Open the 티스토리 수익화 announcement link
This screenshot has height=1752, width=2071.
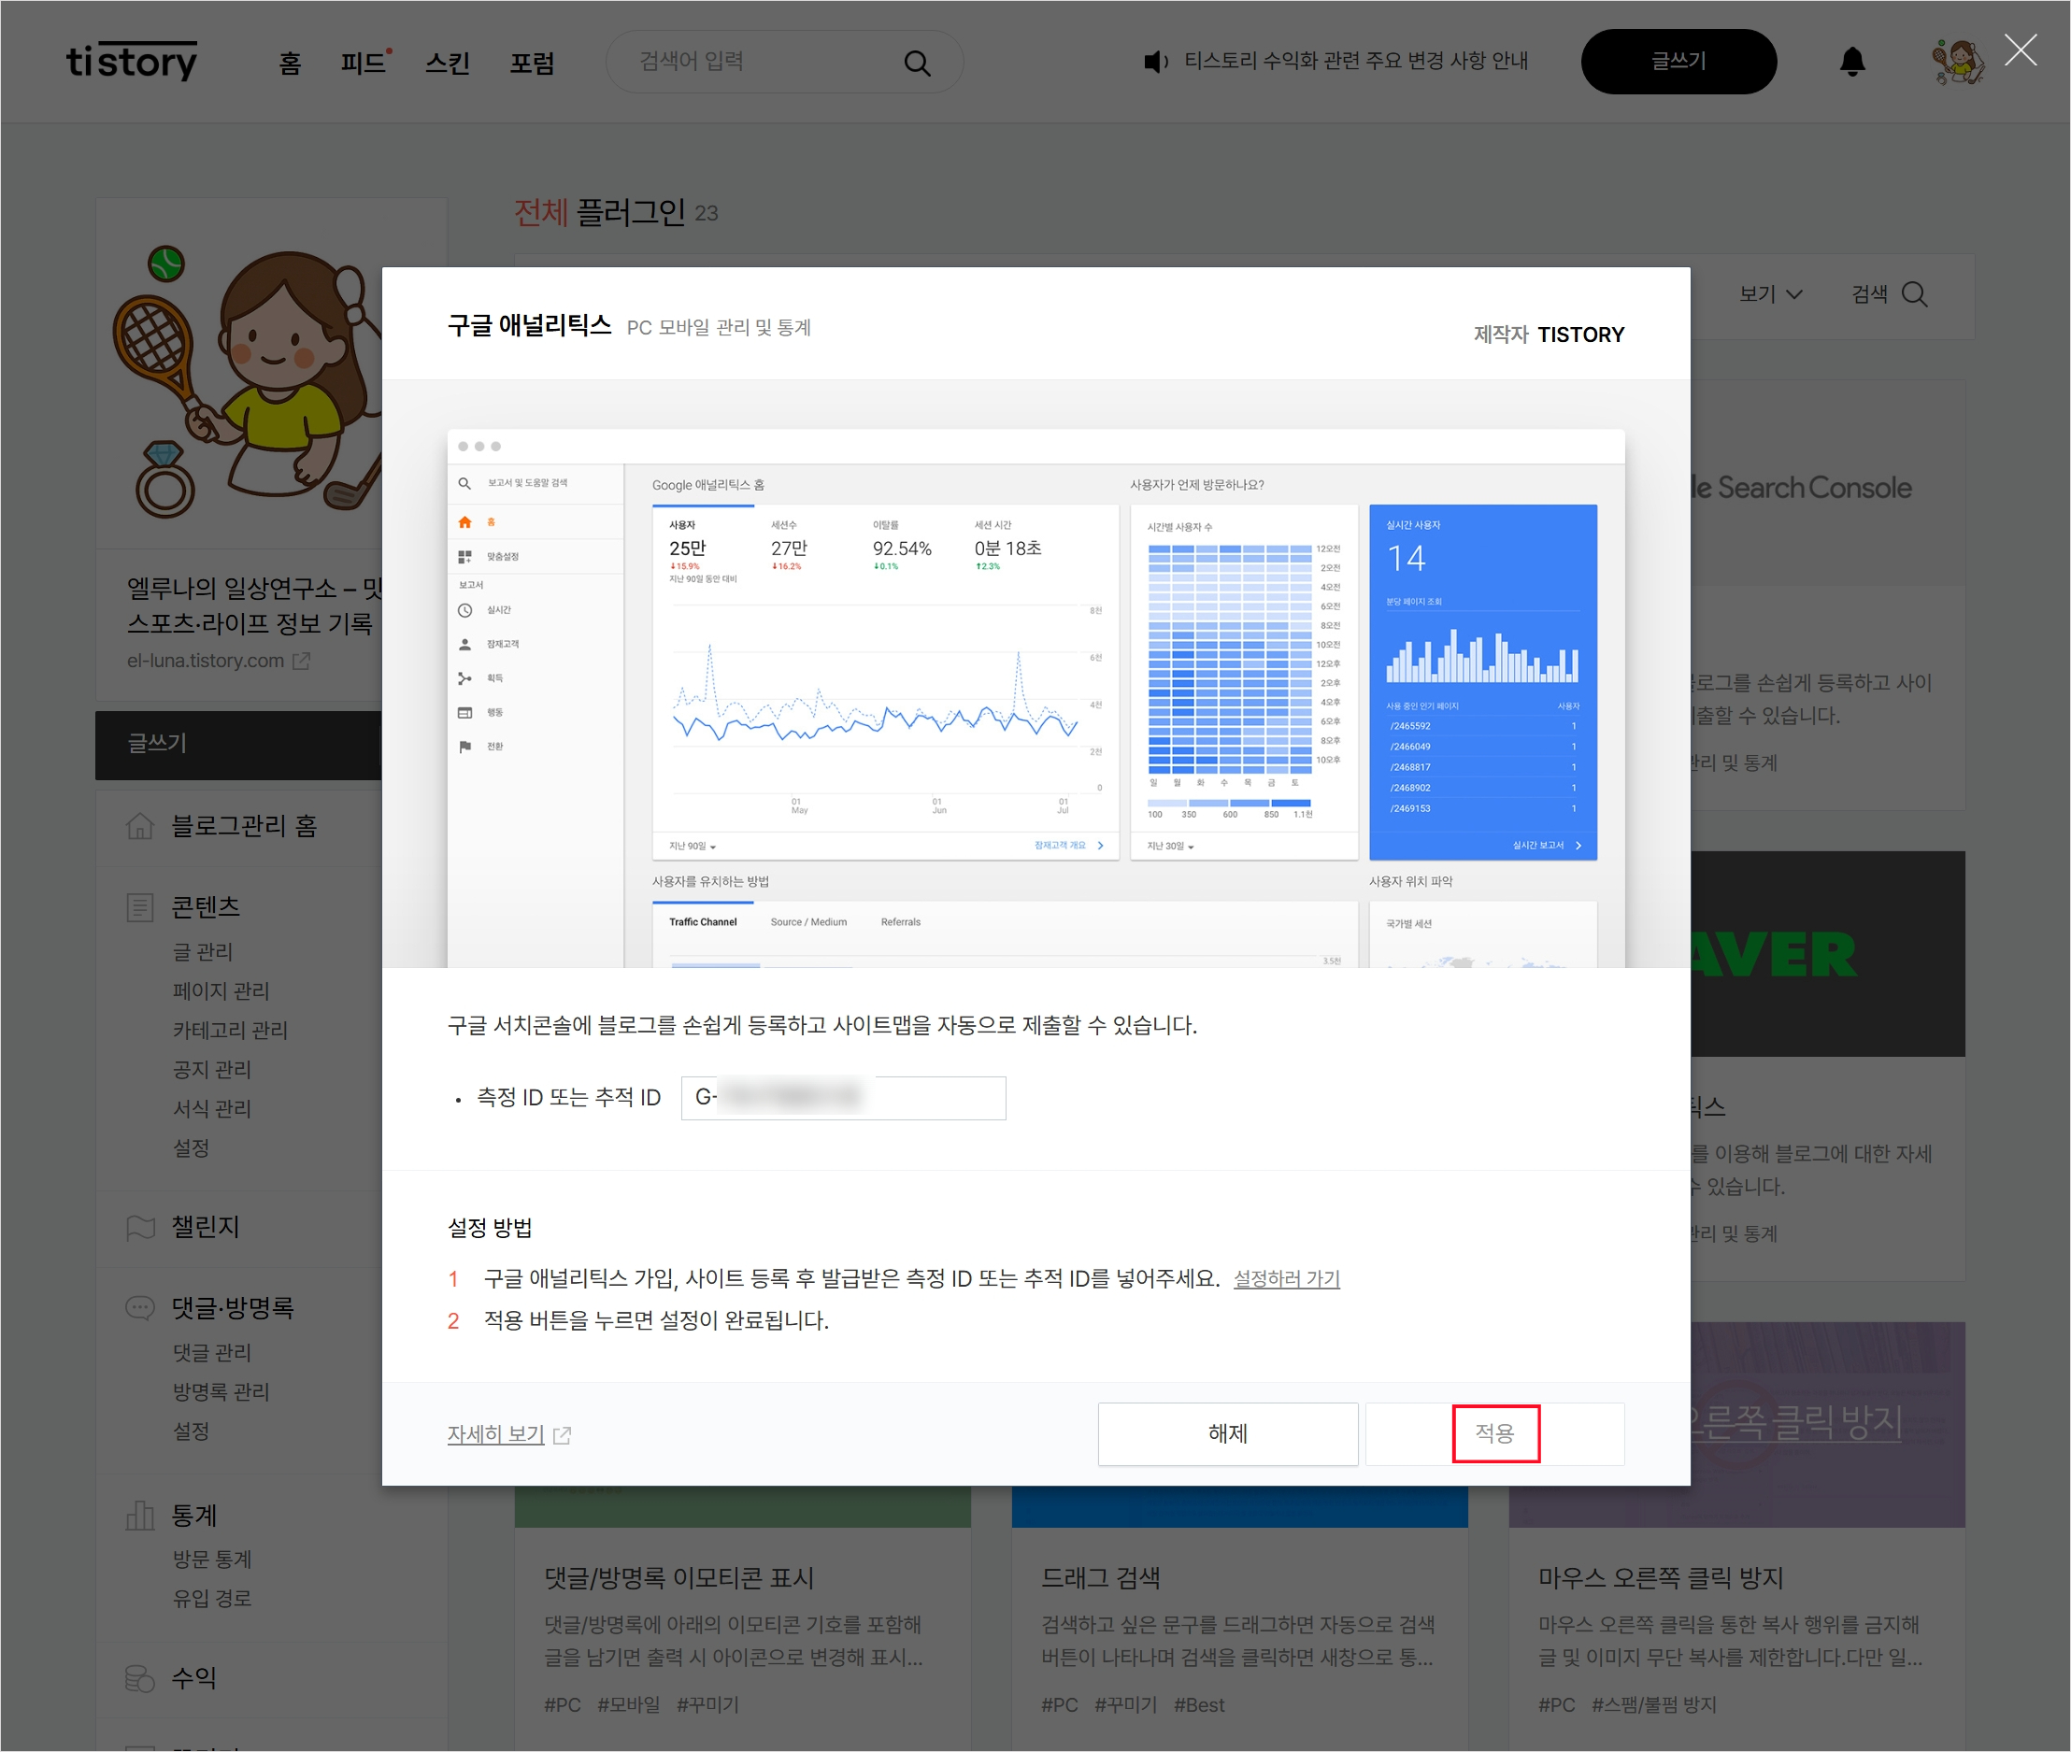tap(1356, 61)
